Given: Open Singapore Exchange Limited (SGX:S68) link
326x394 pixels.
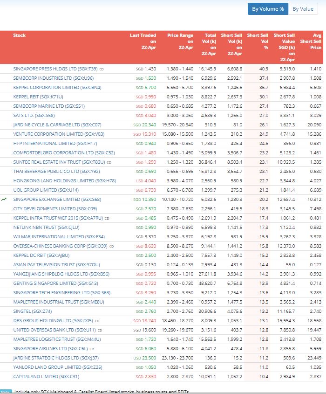Looking at the screenshot, I should (57, 199).
